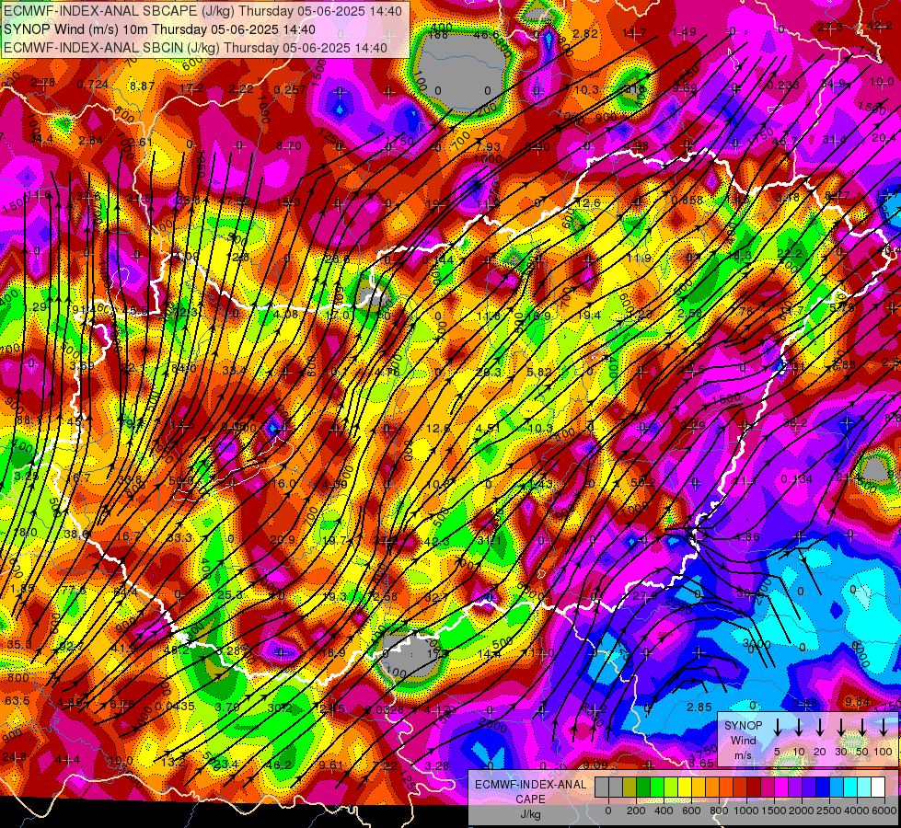Click the '6000' scale label in legend
Screen dimensions: 901x828
click(x=884, y=811)
